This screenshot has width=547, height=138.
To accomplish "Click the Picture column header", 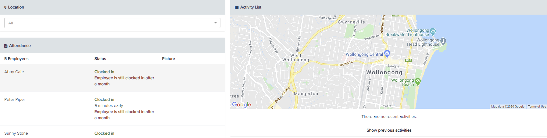I will (168, 58).
